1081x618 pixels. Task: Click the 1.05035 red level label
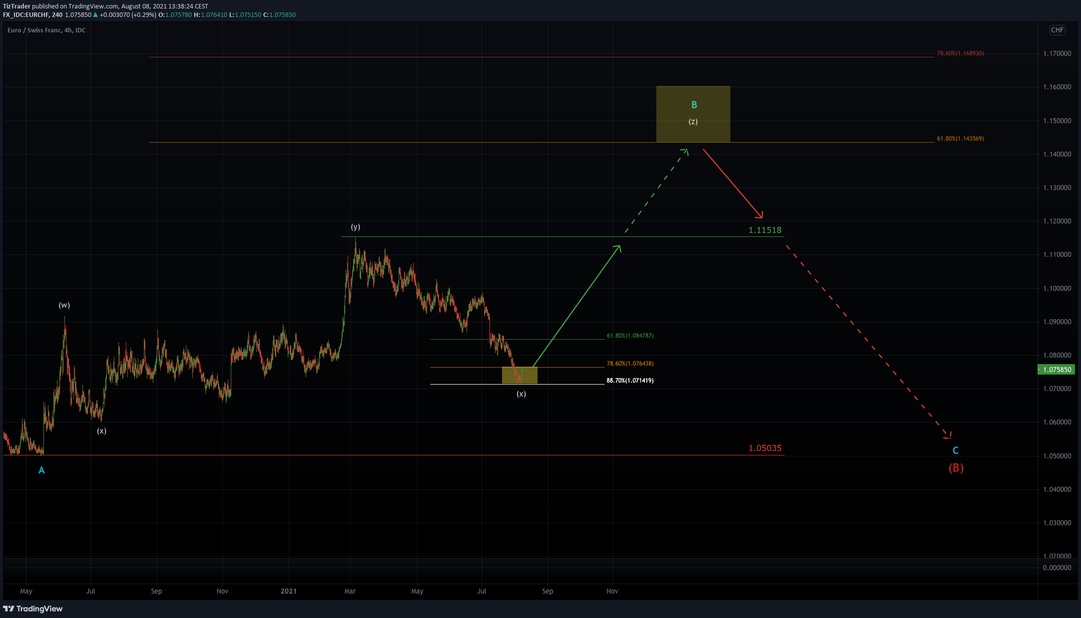click(x=765, y=448)
